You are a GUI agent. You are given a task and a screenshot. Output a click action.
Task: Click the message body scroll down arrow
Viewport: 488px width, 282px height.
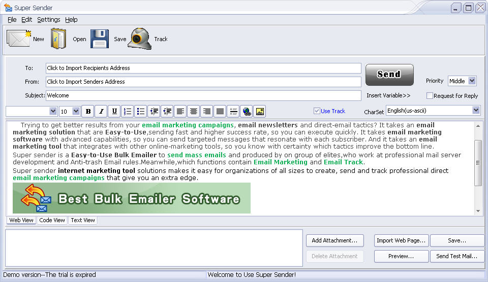pyautogui.click(x=478, y=211)
